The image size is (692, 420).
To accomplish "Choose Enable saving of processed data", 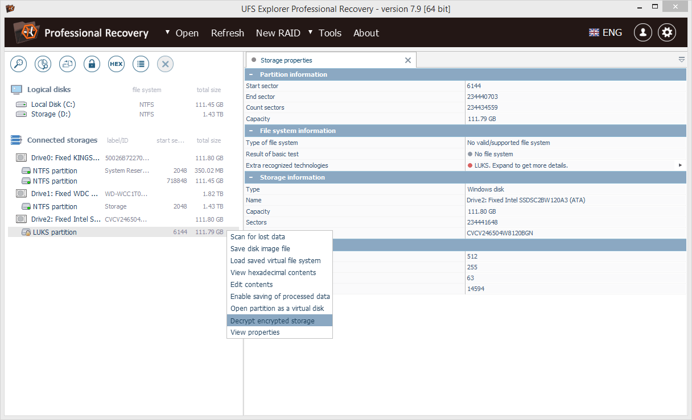I will (279, 297).
